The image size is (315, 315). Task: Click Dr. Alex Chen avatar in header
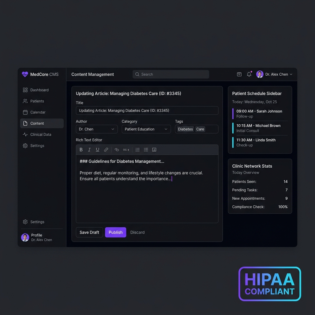tap(260, 74)
